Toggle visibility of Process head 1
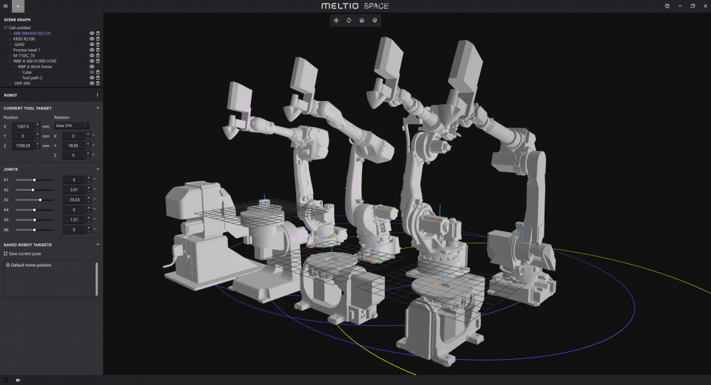Viewport: 711px width, 385px height. click(92, 50)
